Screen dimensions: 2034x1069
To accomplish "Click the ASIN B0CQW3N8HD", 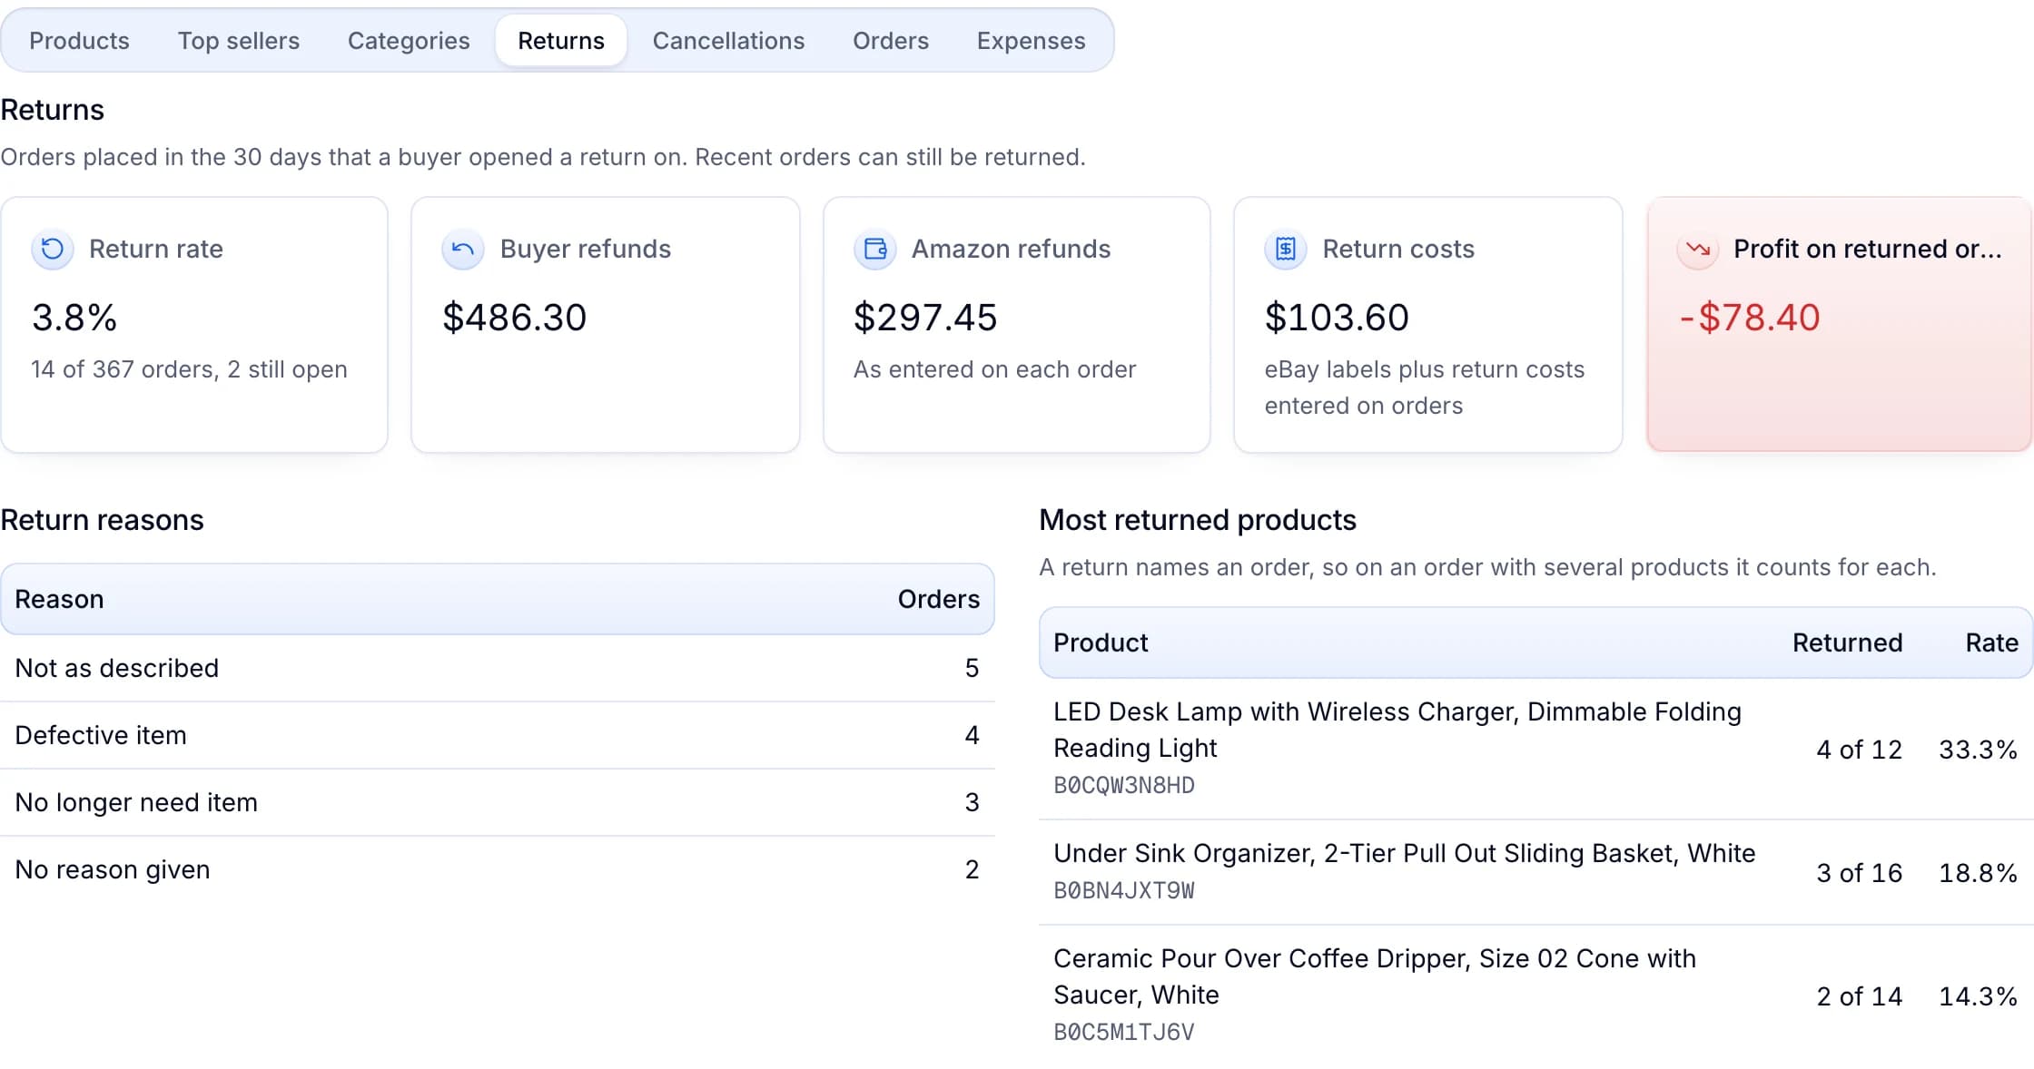I will click(x=1124, y=786).
